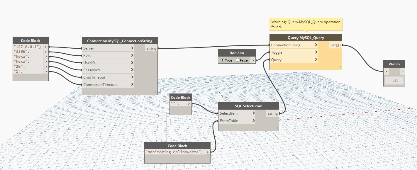Click lacing indicator on Connection.MySQL_ConnectionString node
Image resolution: width=417 pixels, height=170 pixels.
click(x=156, y=92)
